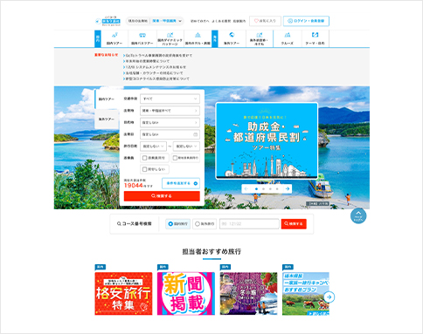Open the minimum trip days dropdown
This screenshot has width=423, height=334.
click(153, 147)
